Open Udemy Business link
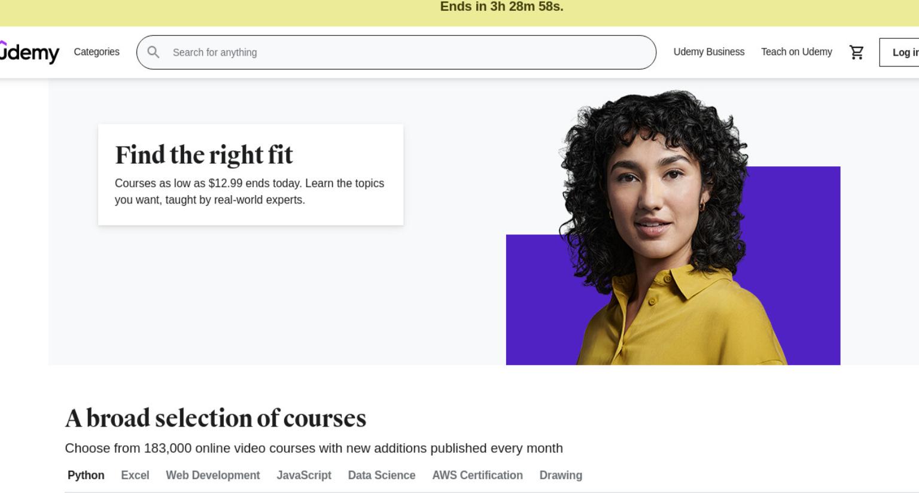The height and width of the screenshot is (493, 919). (708, 52)
